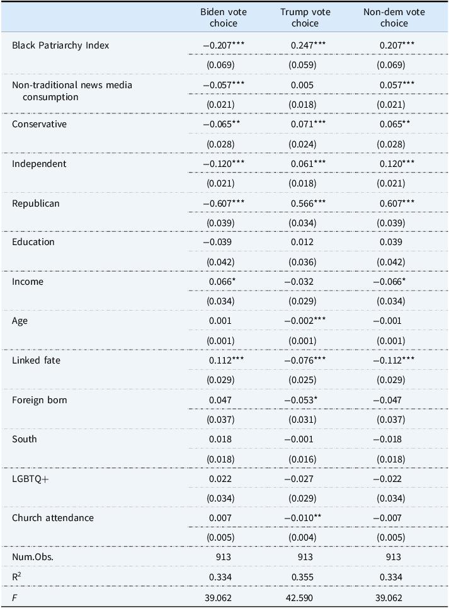Image resolution: width=449 pixels, height=608 pixels.
Task: Click the LGBTQ+ row label
Action: [30, 479]
